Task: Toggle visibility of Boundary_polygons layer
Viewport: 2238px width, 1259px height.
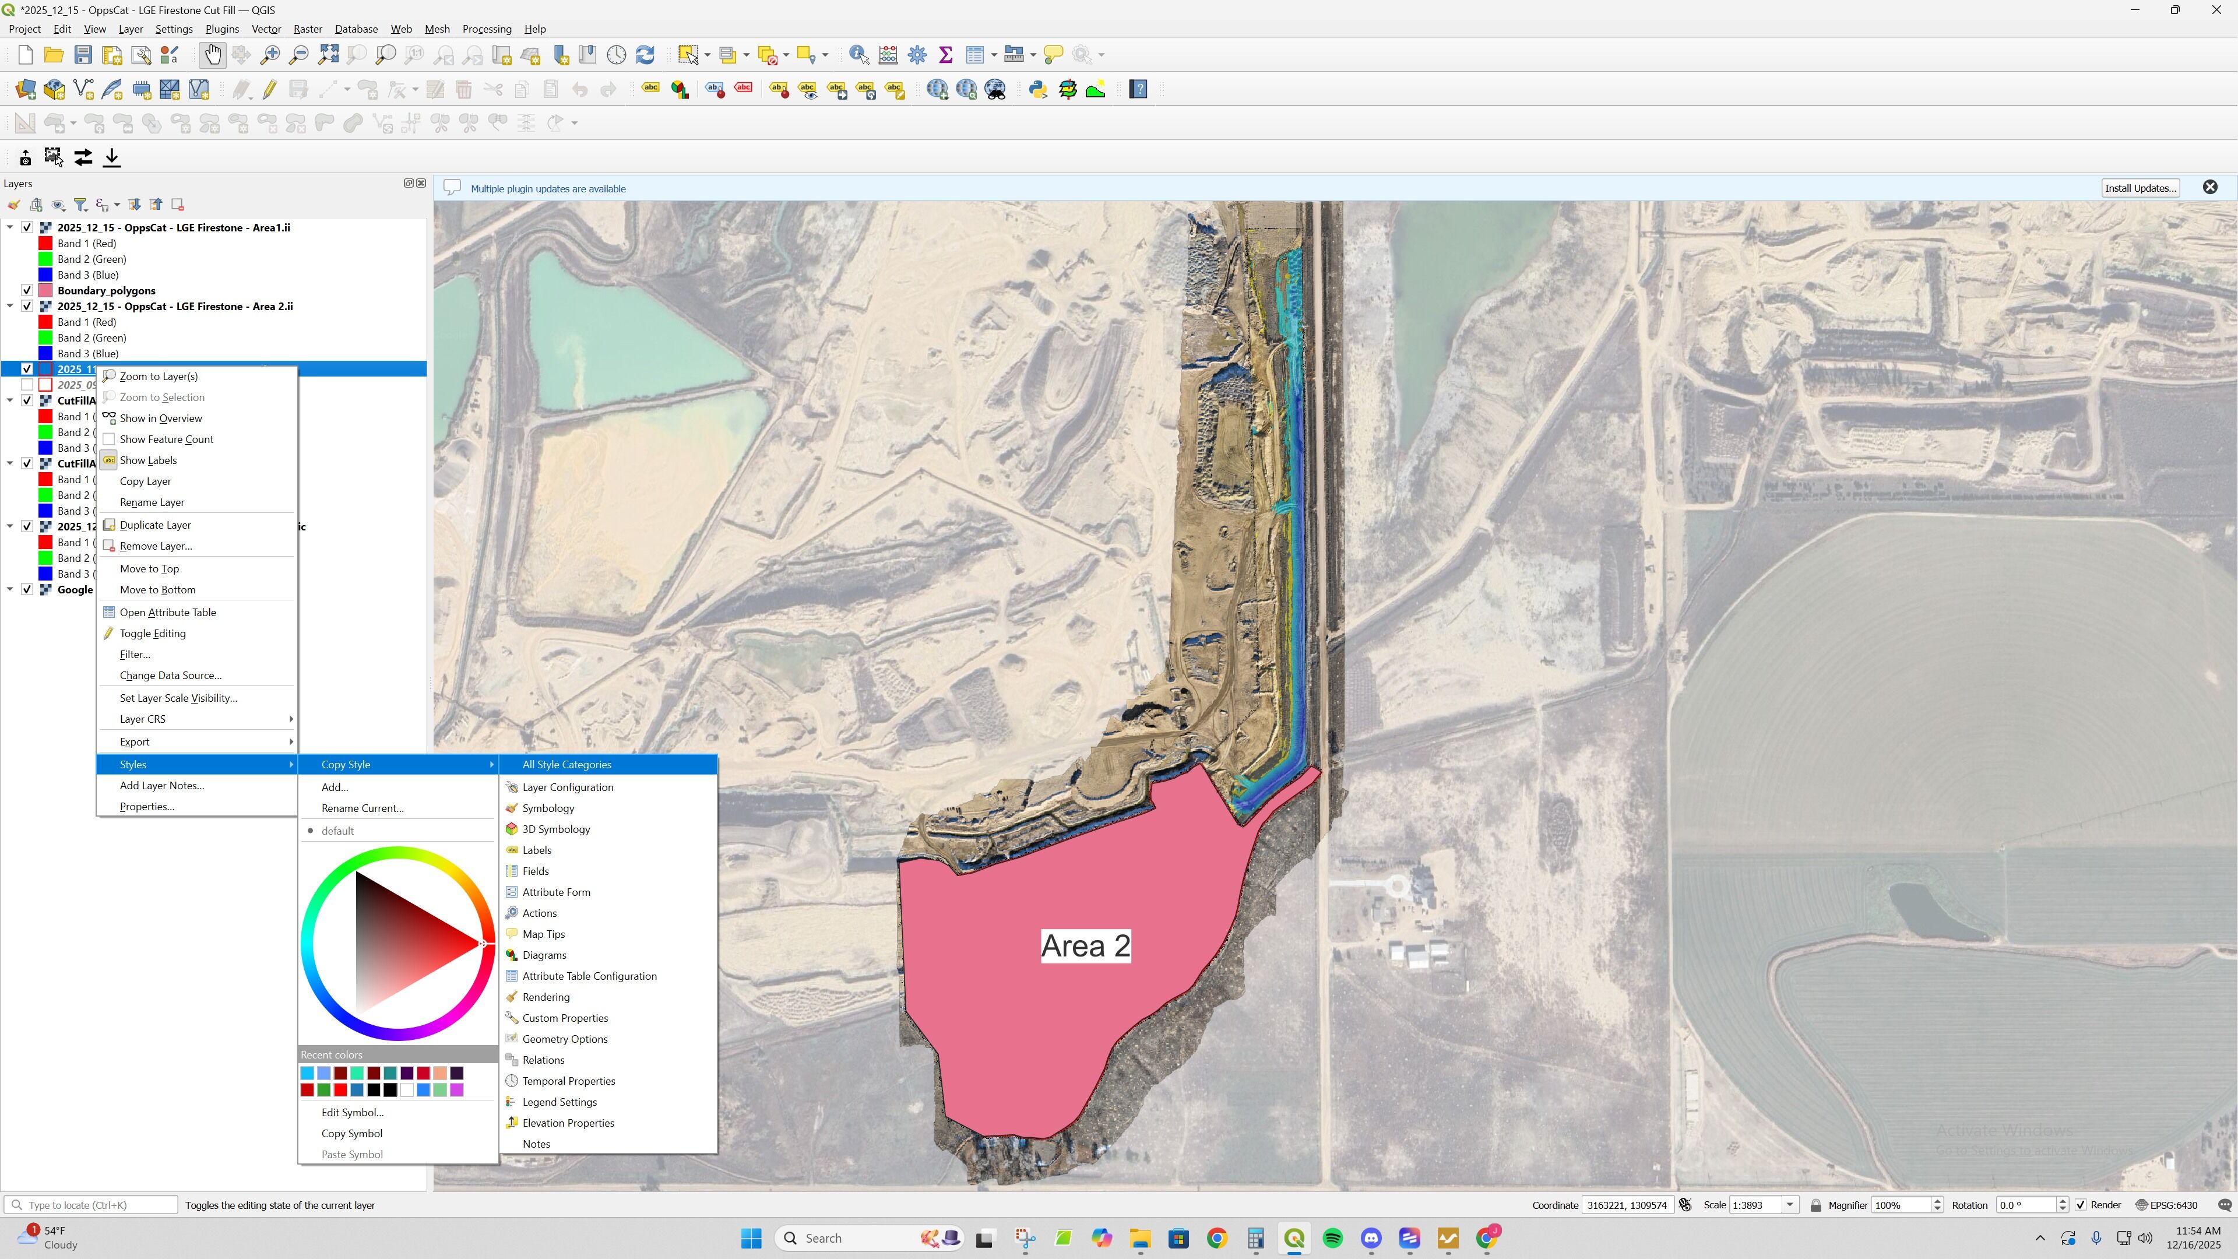Action: [x=27, y=290]
